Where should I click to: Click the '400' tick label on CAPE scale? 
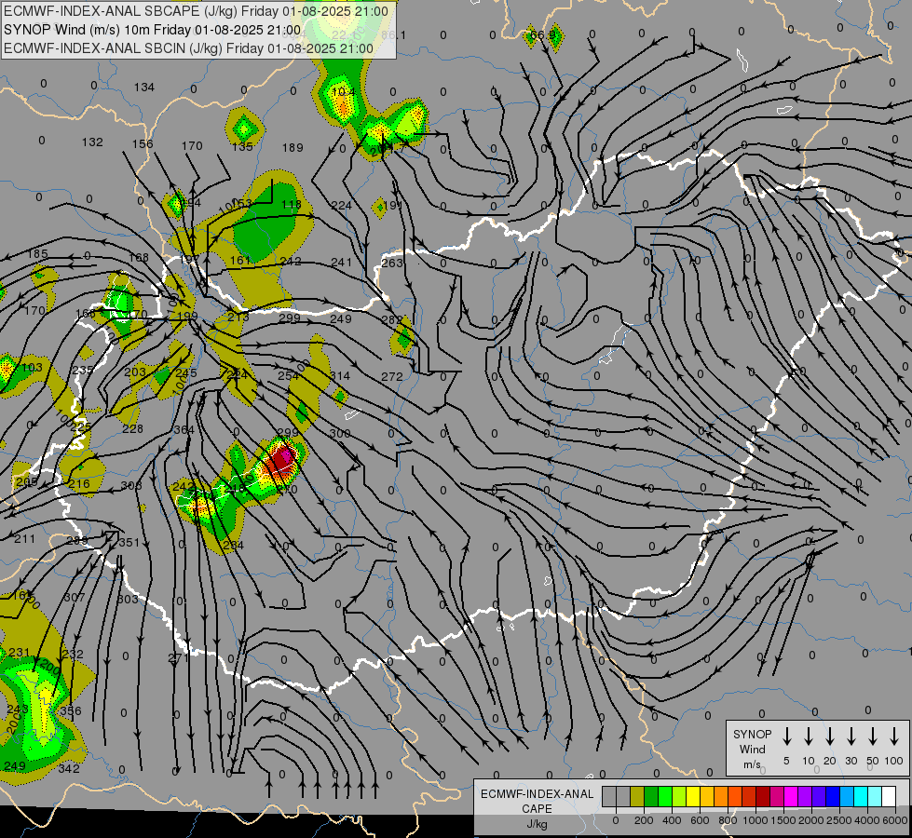point(672,820)
